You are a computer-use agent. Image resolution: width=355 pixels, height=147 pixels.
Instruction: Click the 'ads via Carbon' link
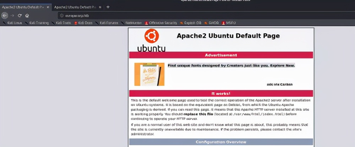[x=280, y=84]
